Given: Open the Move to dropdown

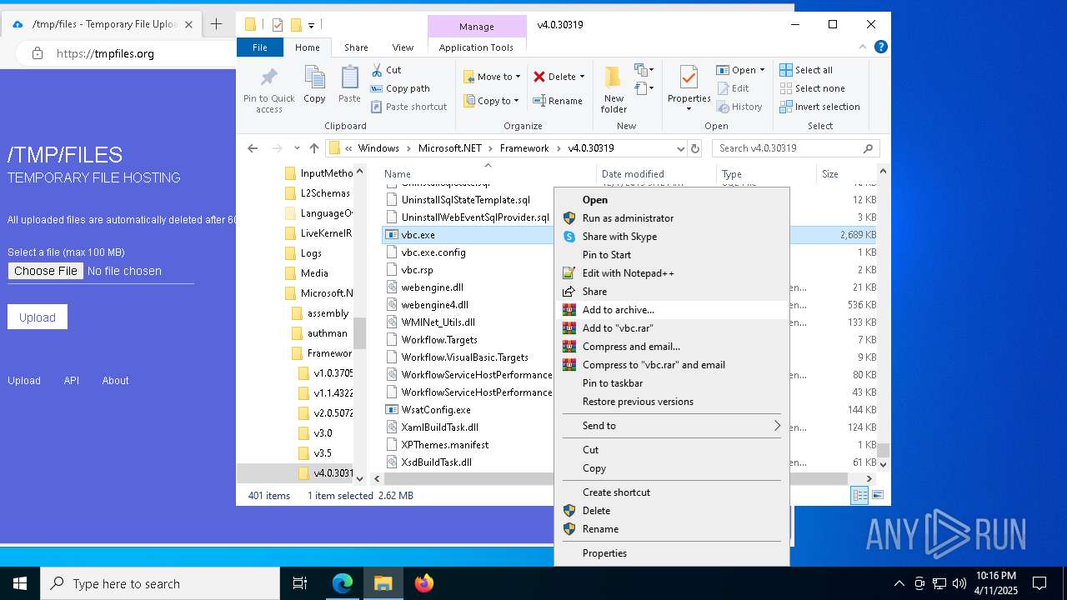Looking at the screenshot, I should [x=492, y=77].
